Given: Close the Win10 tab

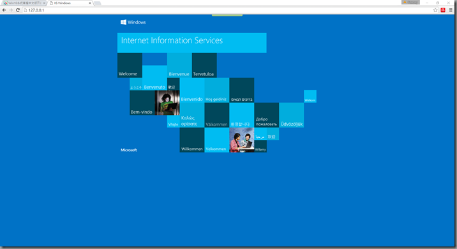Looking at the screenshot, I should coord(44,3).
